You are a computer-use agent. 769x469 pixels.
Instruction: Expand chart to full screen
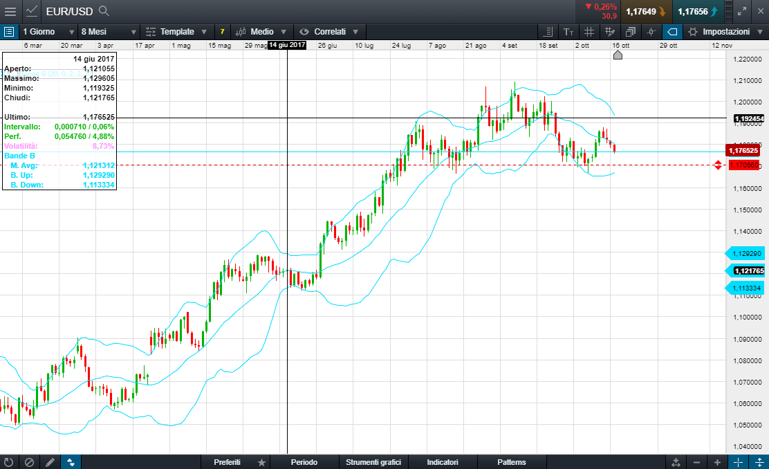click(742, 11)
